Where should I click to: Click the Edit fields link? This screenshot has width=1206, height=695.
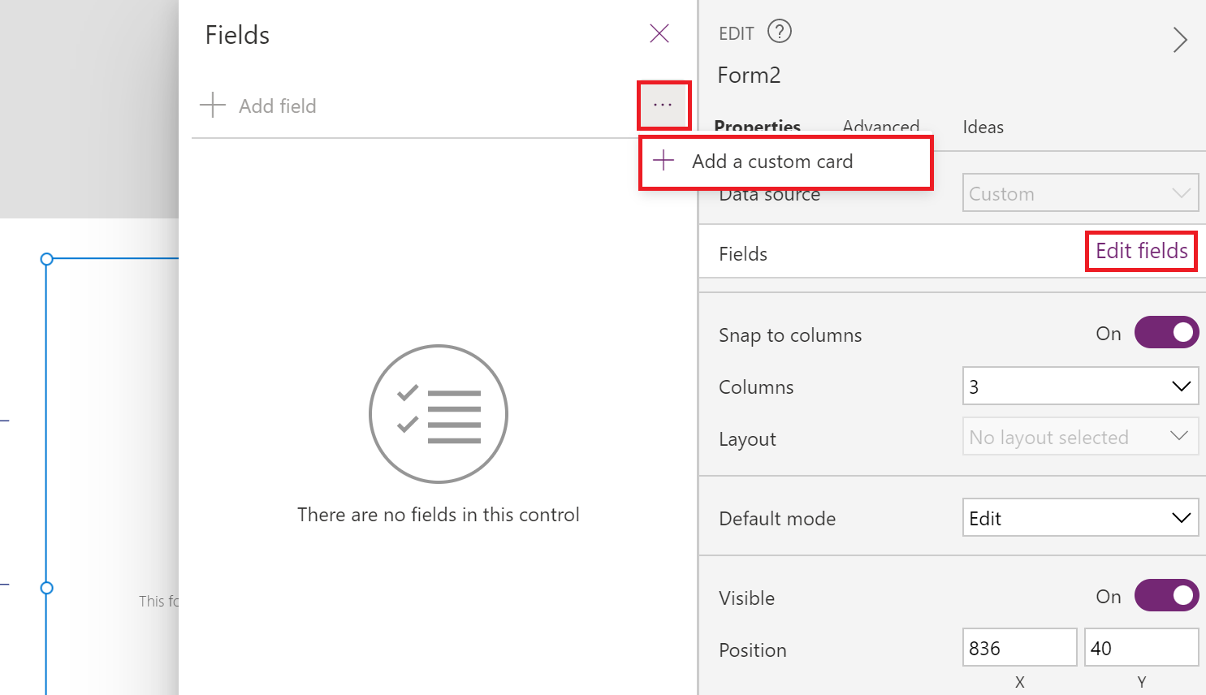click(1141, 251)
